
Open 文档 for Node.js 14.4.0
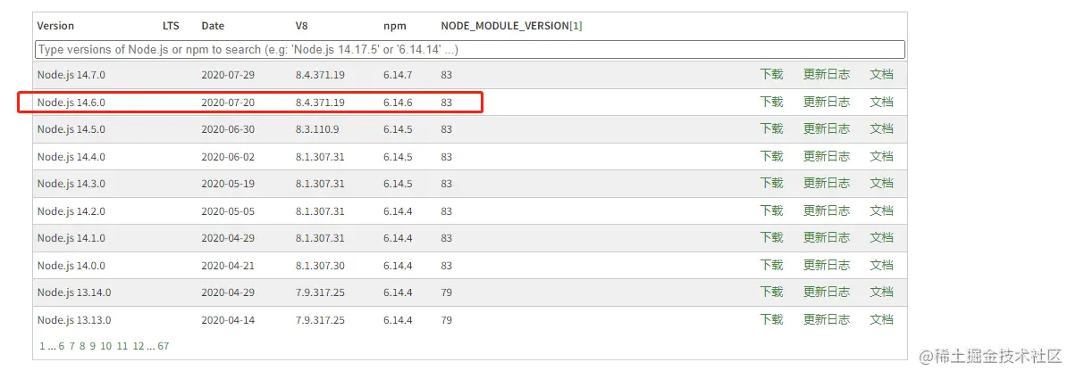[881, 157]
